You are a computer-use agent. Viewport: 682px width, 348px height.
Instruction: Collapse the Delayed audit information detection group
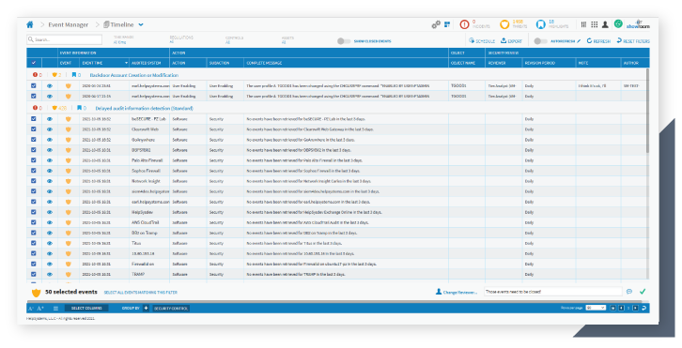click(x=145, y=108)
